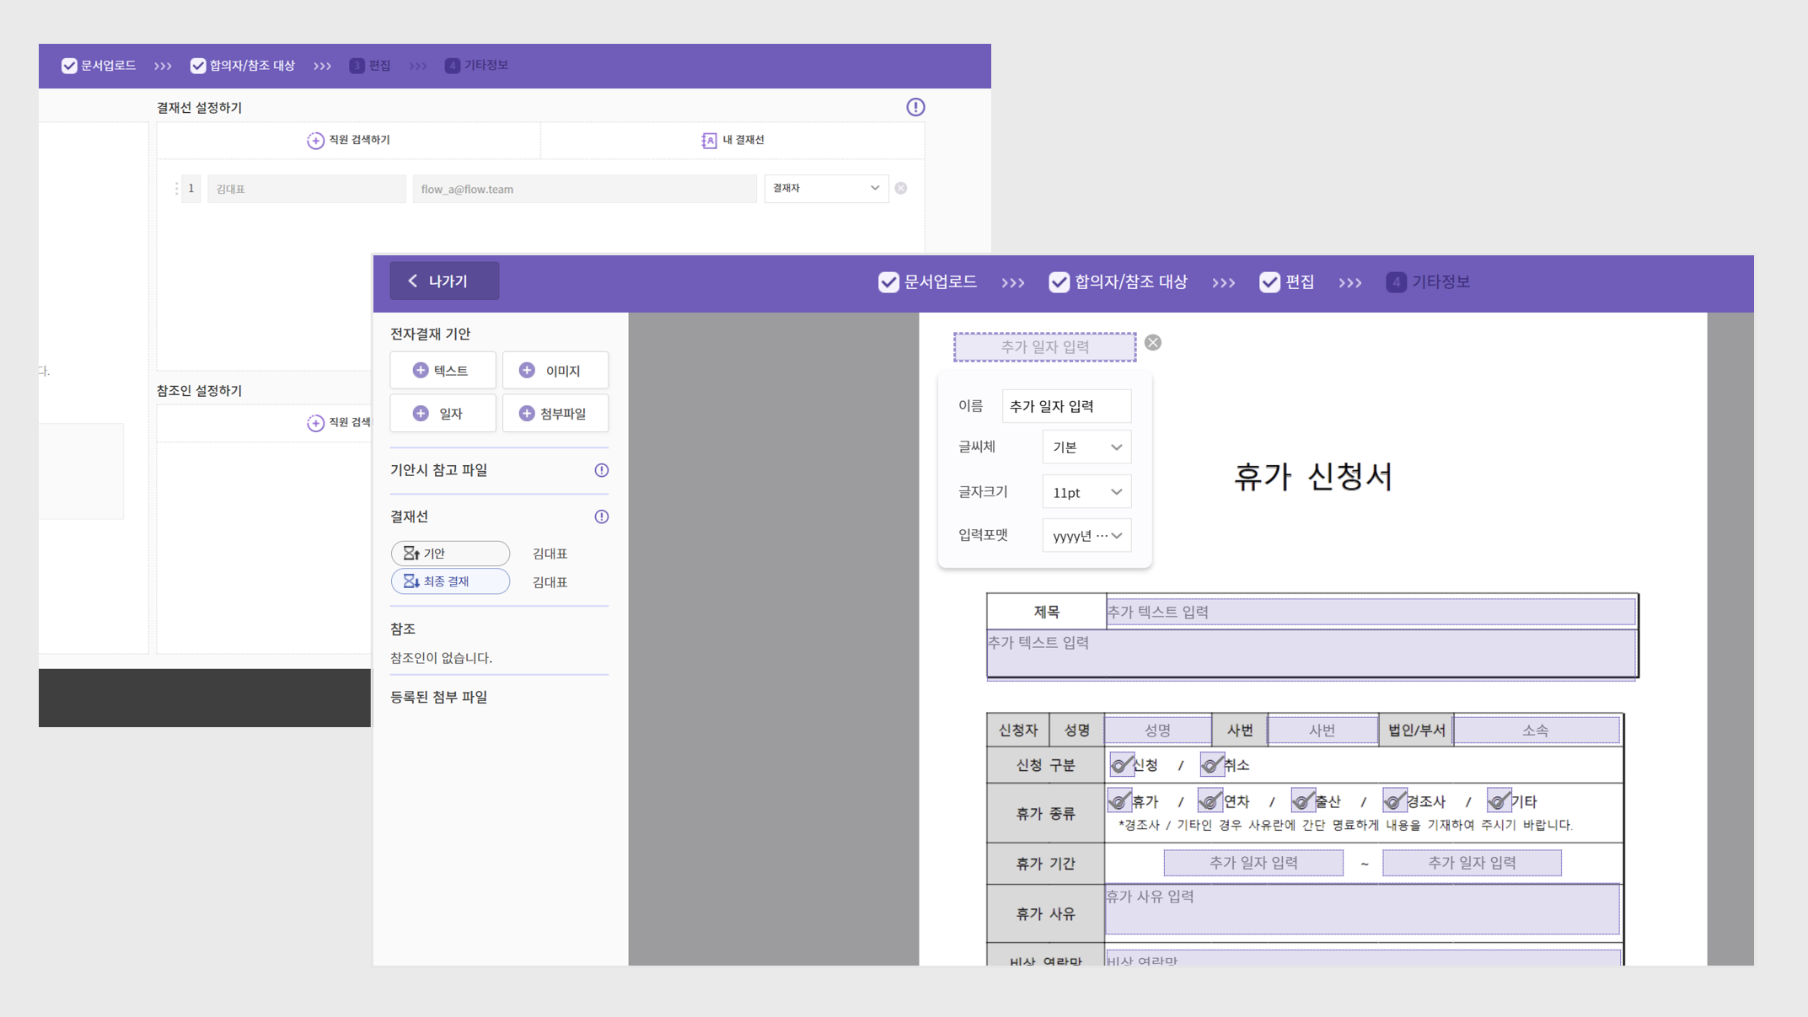Click the 소속 department field

[x=1536, y=731]
